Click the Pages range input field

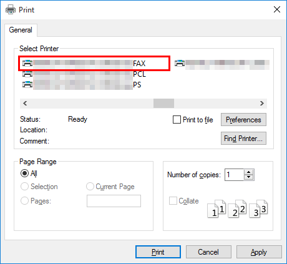114,201
